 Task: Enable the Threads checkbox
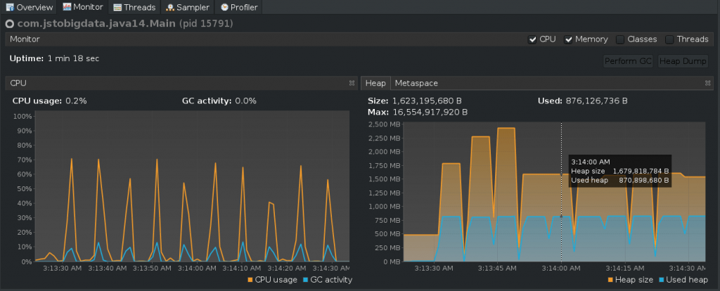669,39
